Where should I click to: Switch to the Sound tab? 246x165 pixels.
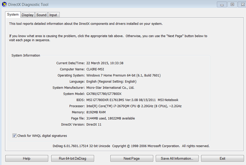point(41,15)
